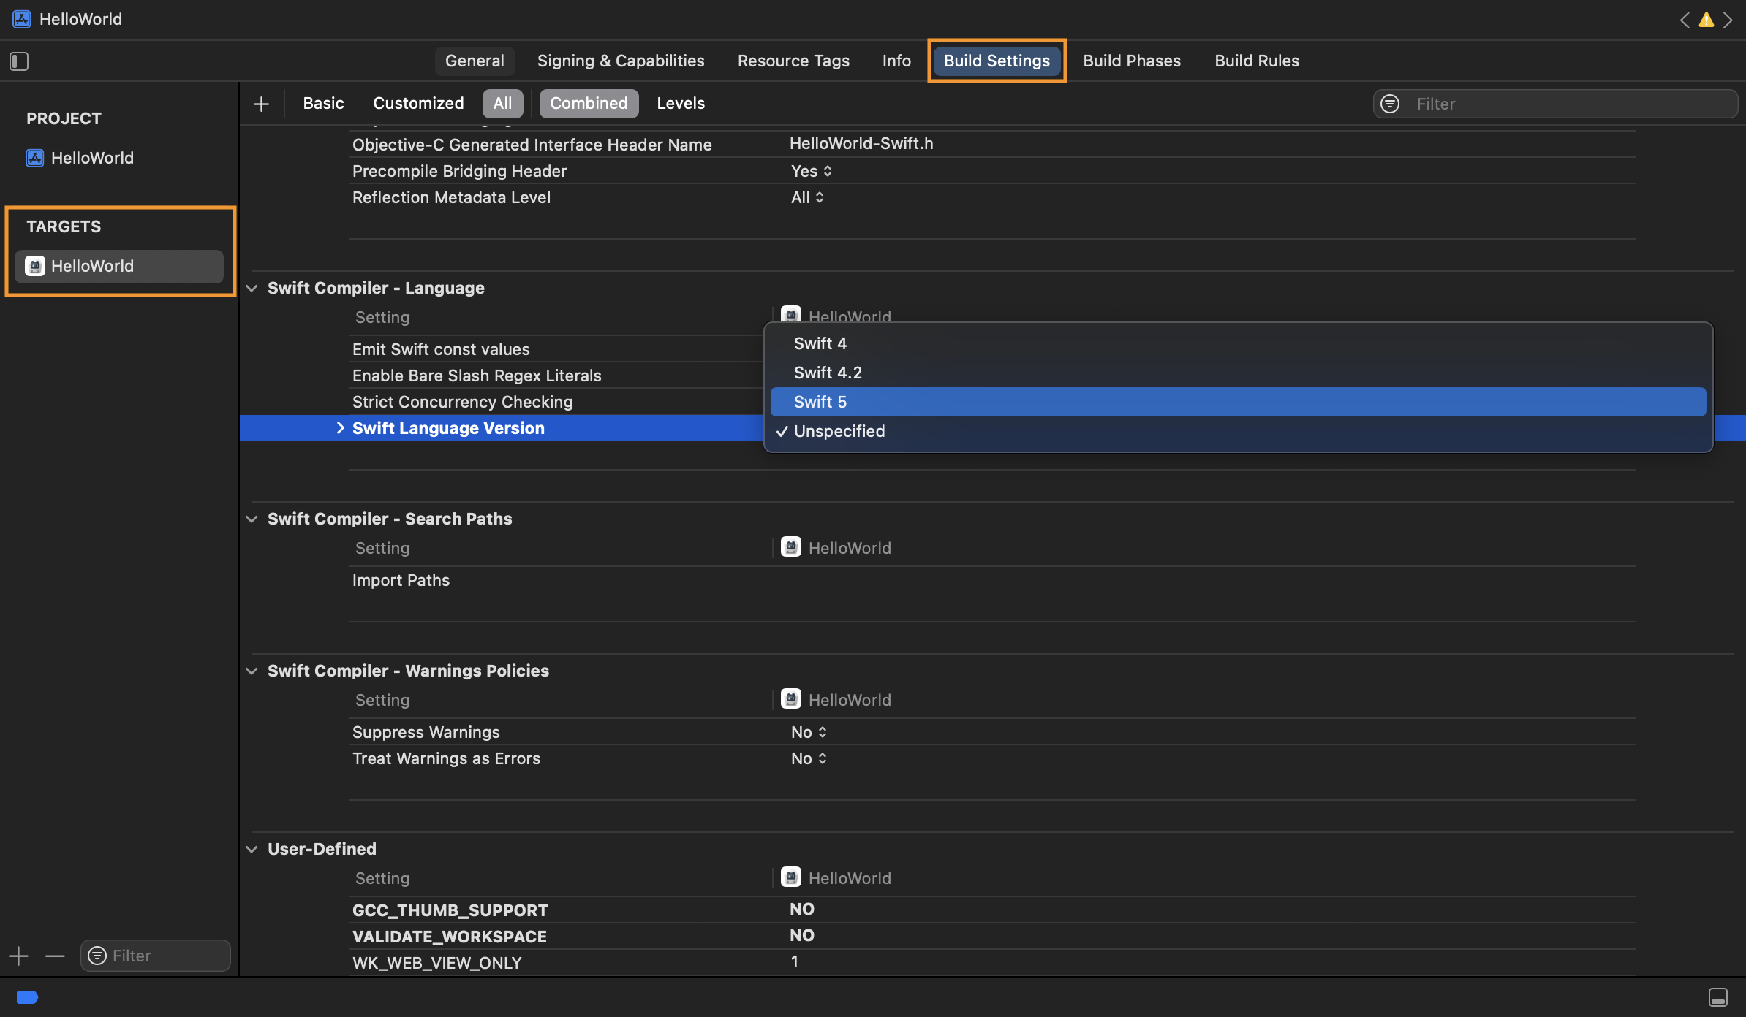Add a new target with plus button

click(x=18, y=956)
